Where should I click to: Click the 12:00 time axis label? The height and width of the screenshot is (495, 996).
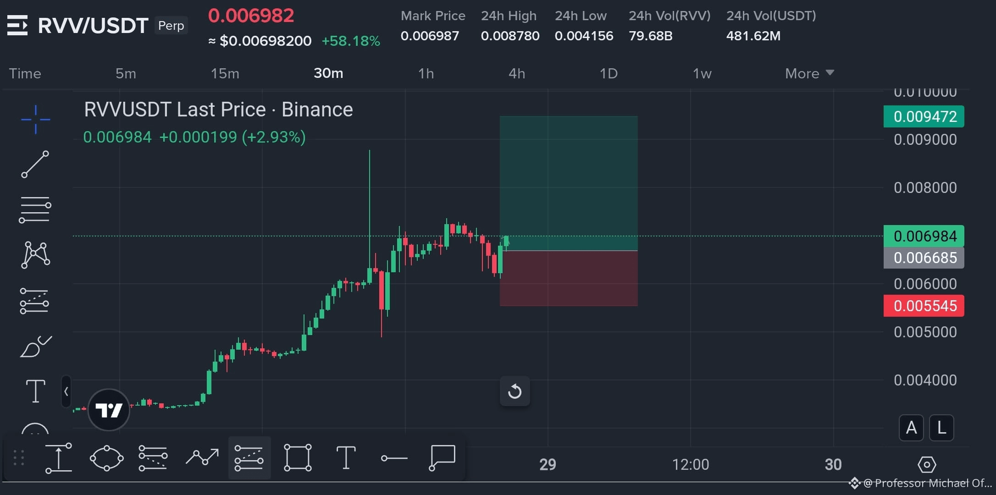tap(690, 465)
